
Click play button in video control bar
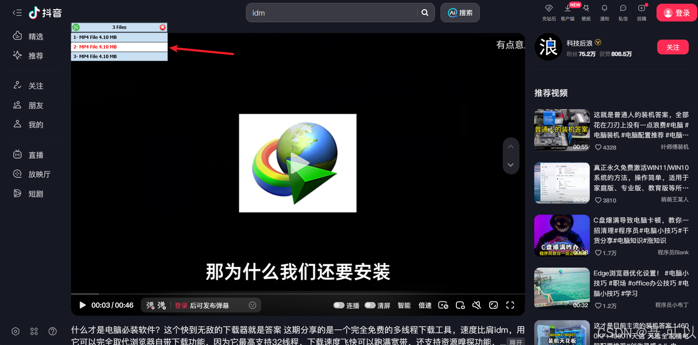[83, 305]
